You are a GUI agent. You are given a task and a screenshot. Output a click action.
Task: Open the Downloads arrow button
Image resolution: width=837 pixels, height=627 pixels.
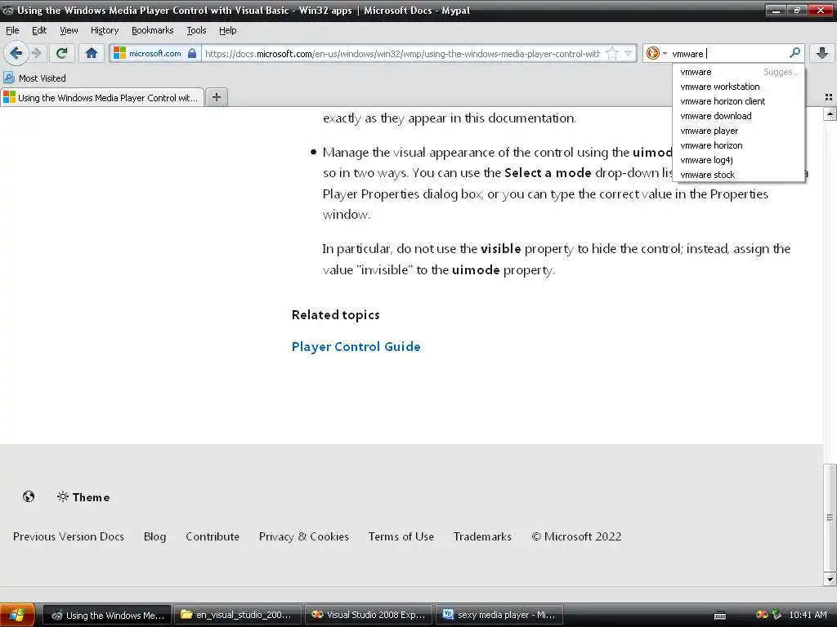[x=822, y=53]
